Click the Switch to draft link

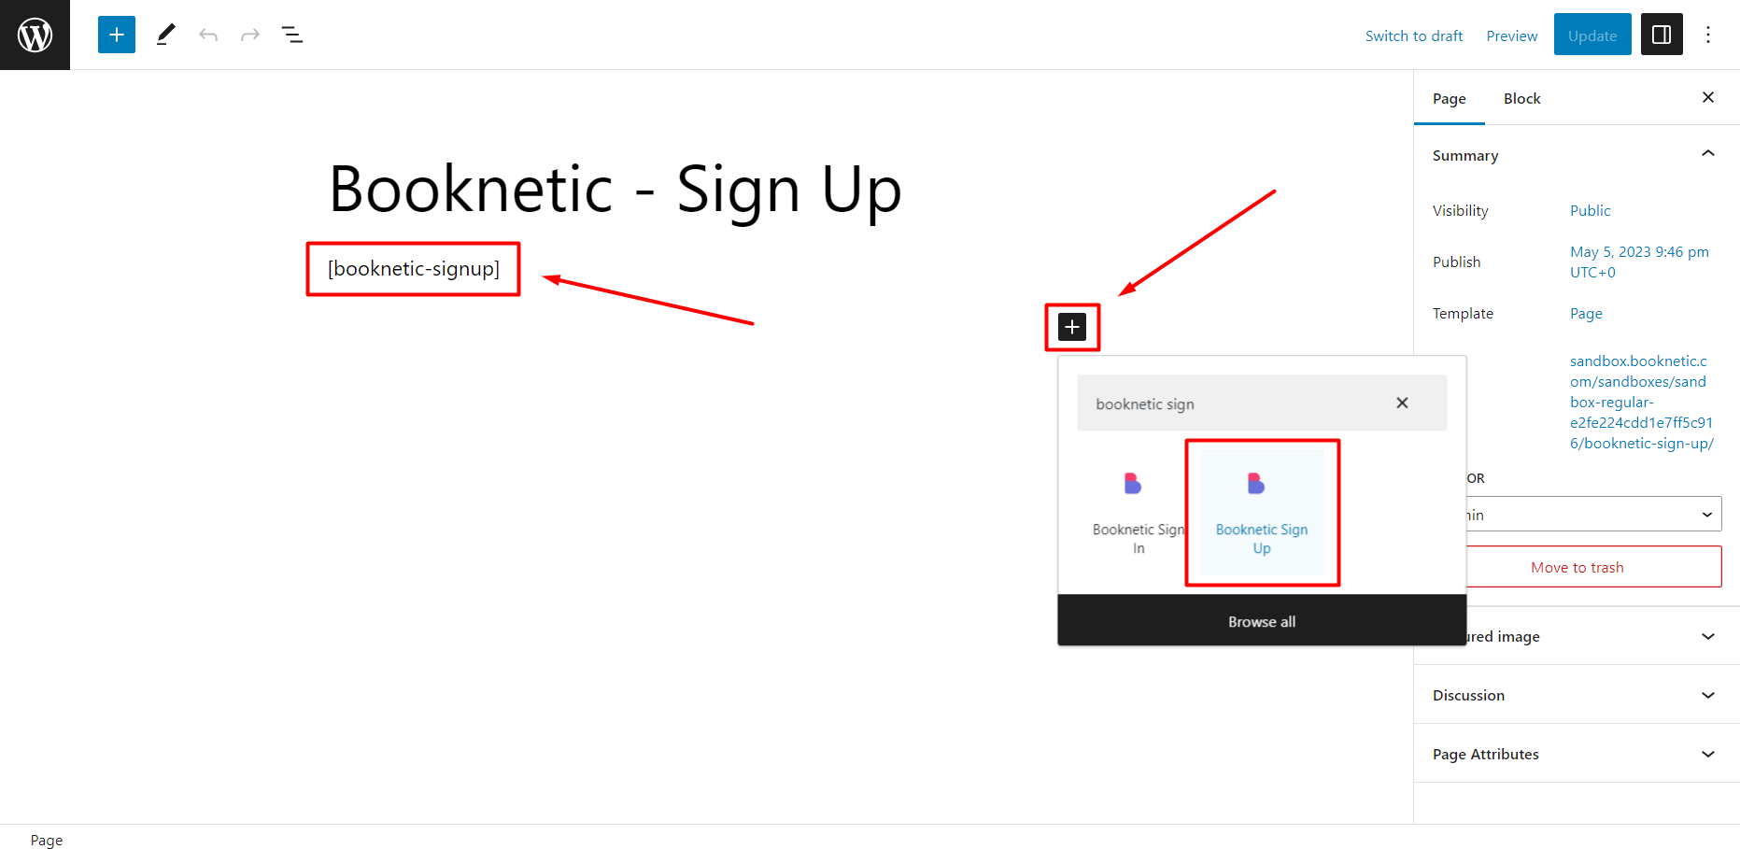pos(1413,35)
